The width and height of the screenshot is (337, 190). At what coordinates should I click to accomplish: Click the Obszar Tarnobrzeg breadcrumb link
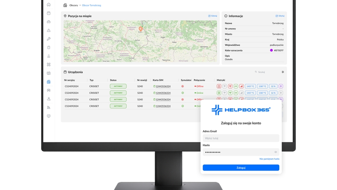[91, 5]
